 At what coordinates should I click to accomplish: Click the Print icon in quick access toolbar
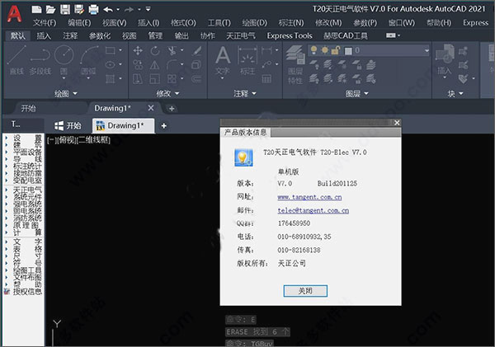point(94,9)
